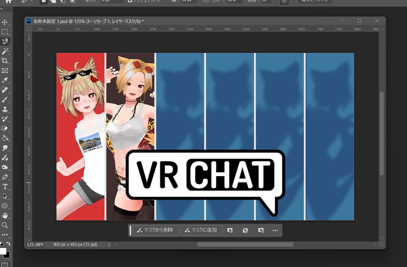Open the Edit Toolbar three-dots menu
This screenshot has height=267, width=407.
click(5, 235)
